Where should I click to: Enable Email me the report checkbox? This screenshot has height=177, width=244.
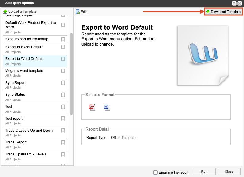coord(155,172)
